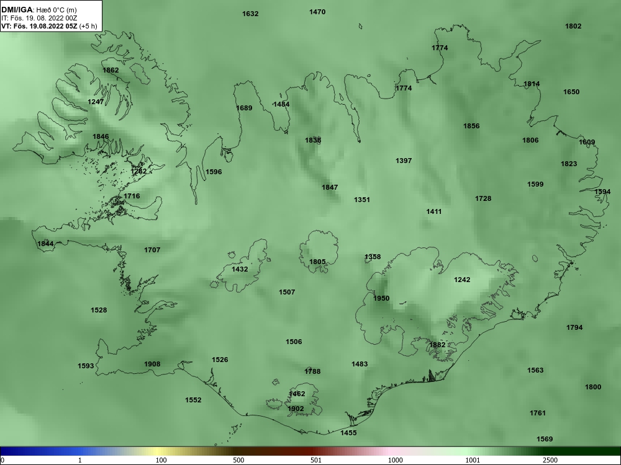The width and height of the screenshot is (621, 465).
Task: Pick the 1908 value on Reykjanes
Action: (152, 364)
